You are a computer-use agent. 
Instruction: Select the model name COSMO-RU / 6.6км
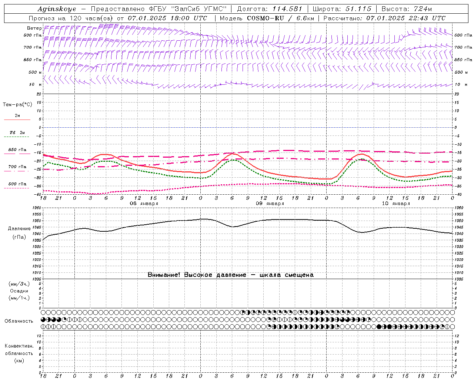click(280, 18)
